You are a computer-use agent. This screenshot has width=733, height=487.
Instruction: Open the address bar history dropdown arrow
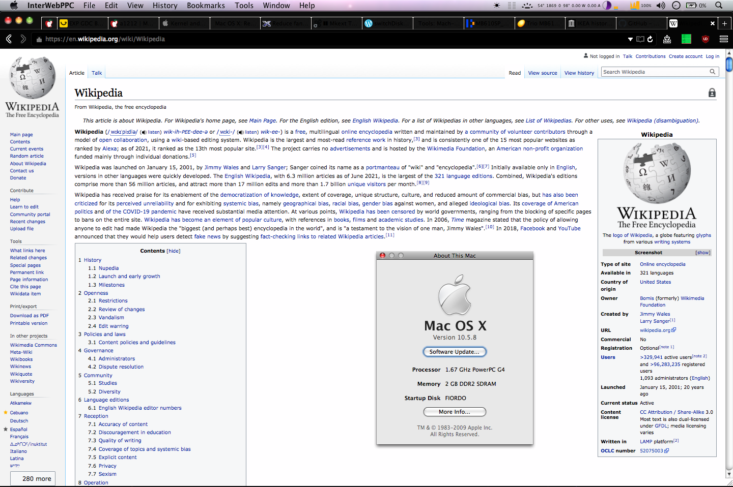click(x=630, y=39)
